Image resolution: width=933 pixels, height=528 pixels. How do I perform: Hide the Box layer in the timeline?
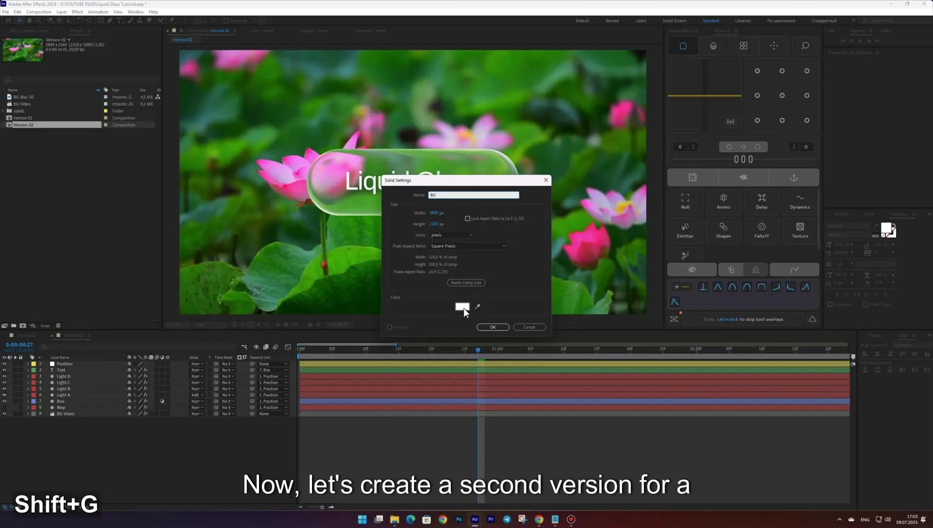[4, 401]
